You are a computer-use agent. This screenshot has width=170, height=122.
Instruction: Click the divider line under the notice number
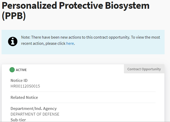point(83,92)
